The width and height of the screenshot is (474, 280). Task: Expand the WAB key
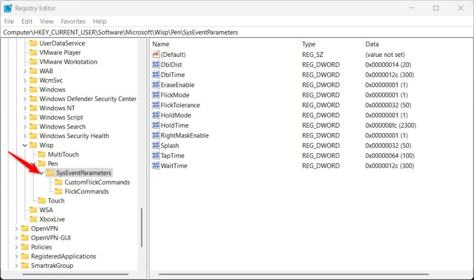coord(25,71)
